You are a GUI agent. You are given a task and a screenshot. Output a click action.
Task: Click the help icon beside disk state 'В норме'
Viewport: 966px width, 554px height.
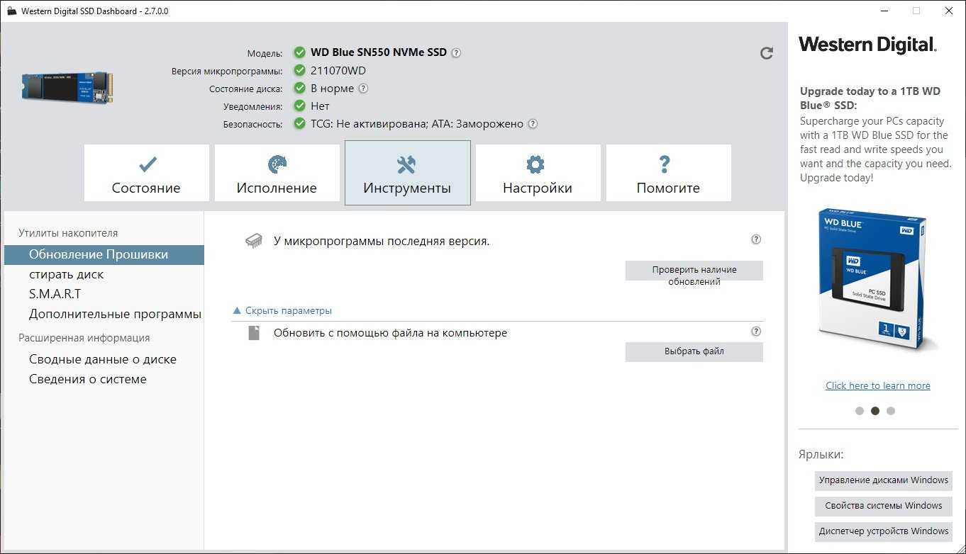click(x=363, y=89)
